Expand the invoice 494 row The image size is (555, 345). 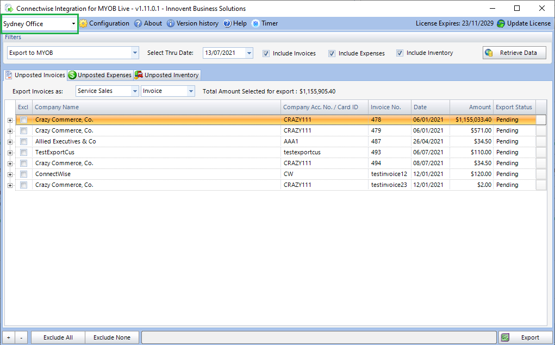10,164
